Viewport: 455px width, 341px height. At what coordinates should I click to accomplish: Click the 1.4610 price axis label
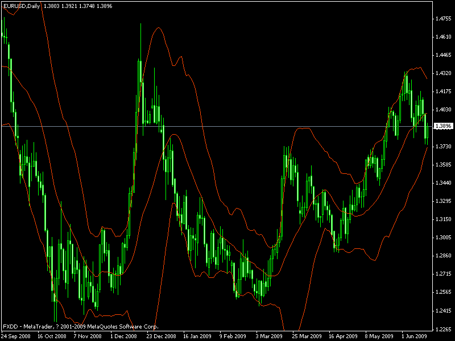[444, 37]
